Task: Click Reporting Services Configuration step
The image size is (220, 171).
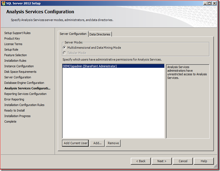Action: point(25,94)
